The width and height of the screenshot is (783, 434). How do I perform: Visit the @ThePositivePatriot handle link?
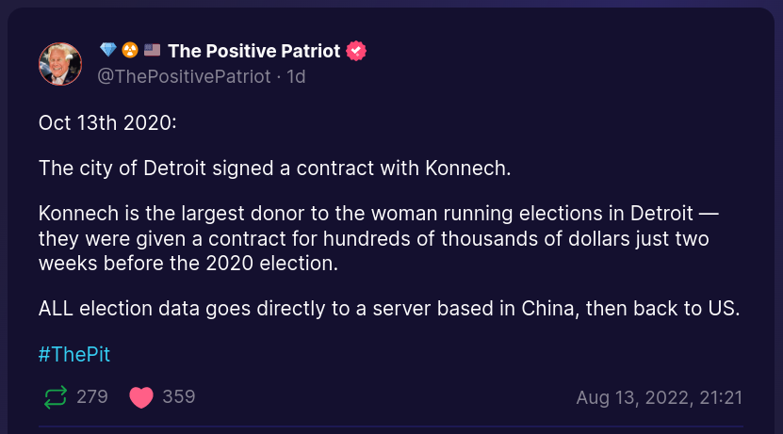(x=184, y=76)
